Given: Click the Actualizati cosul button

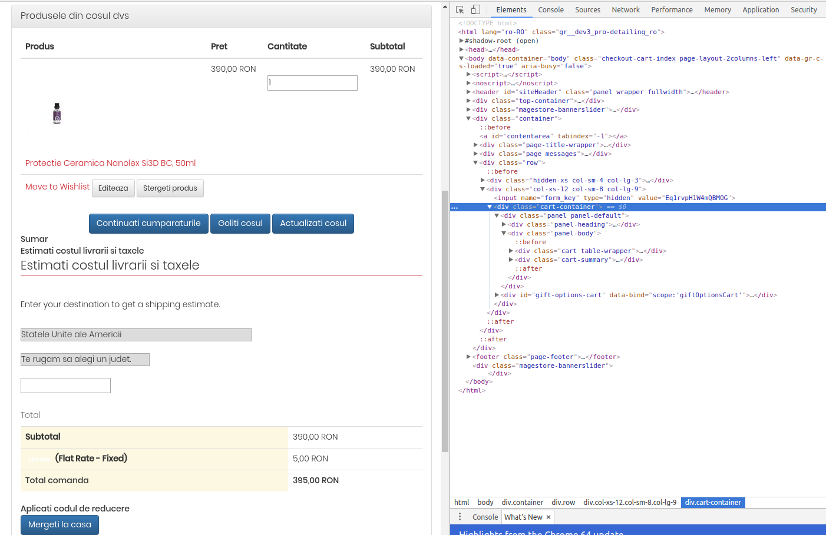Looking at the screenshot, I should [313, 224].
